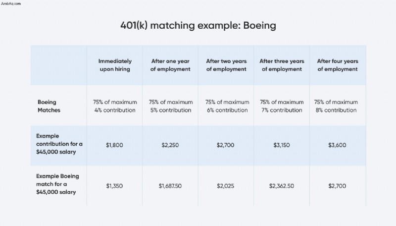
Task: Click the $2,362.50 match value
Action: pos(282,186)
